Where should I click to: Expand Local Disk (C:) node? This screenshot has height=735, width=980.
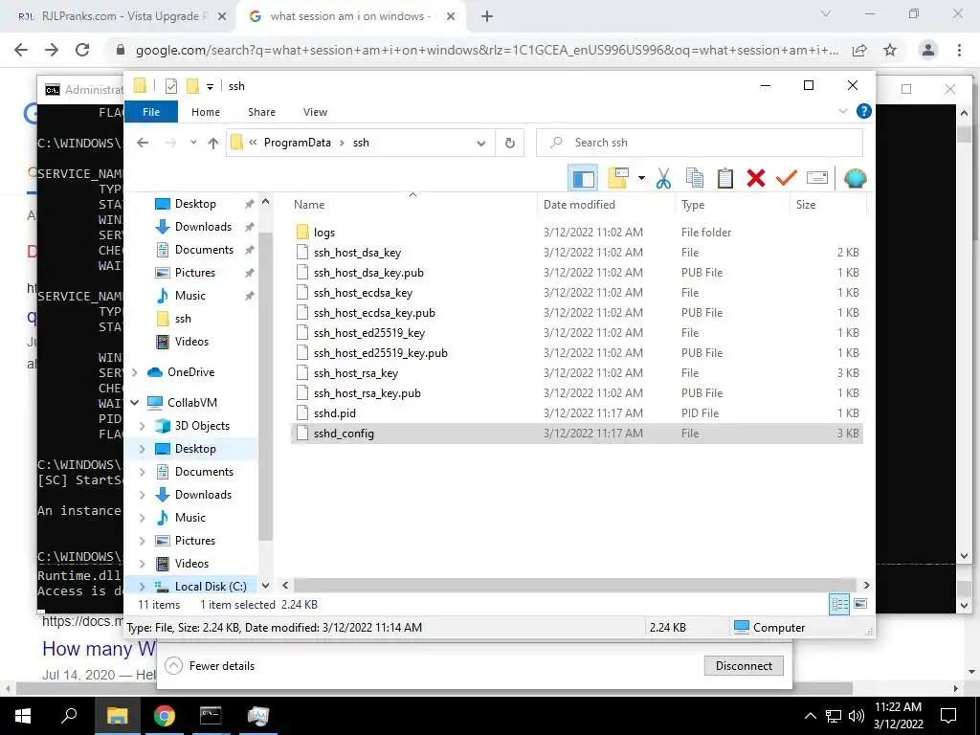tap(142, 587)
